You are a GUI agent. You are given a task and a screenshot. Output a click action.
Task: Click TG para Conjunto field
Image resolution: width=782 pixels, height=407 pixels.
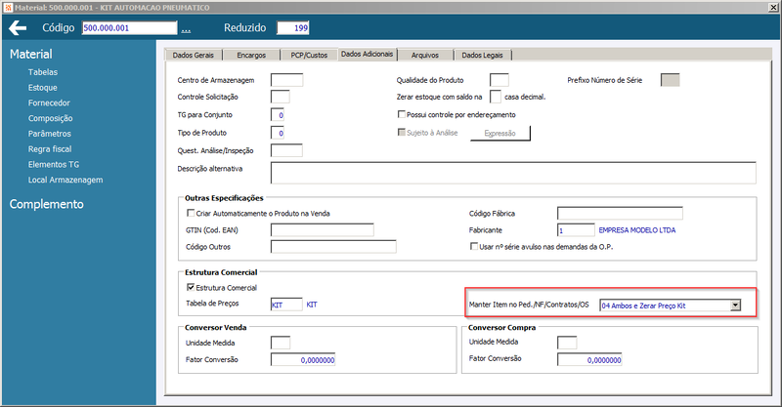point(278,115)
